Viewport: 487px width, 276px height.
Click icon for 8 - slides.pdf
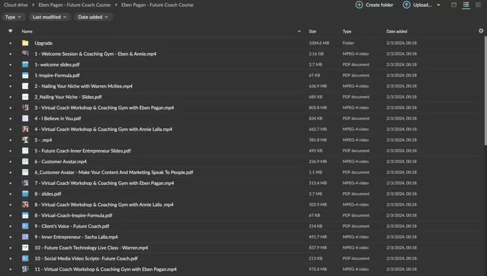pyautogui.click(x=25, y=194)
